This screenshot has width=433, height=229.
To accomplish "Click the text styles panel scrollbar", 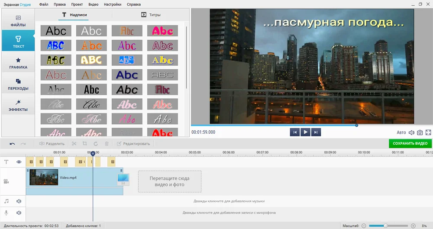I will pos(187,58).
